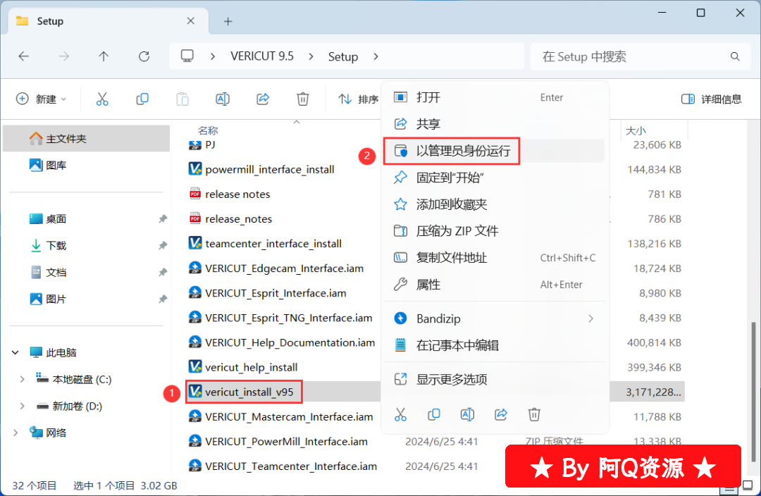
Task: Select VERICUT_Mastercam_Interface.iam in the list
Action: [x=289, y=416]
